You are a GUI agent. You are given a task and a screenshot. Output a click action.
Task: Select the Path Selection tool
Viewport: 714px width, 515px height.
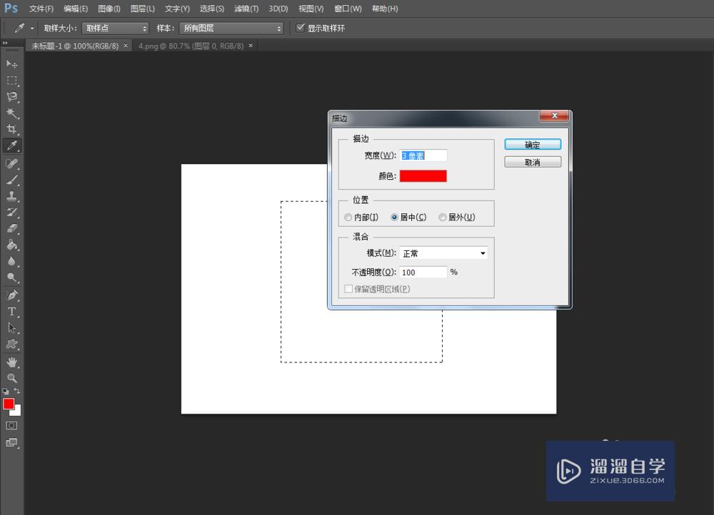pyautogui.click(x=12, y=328)
